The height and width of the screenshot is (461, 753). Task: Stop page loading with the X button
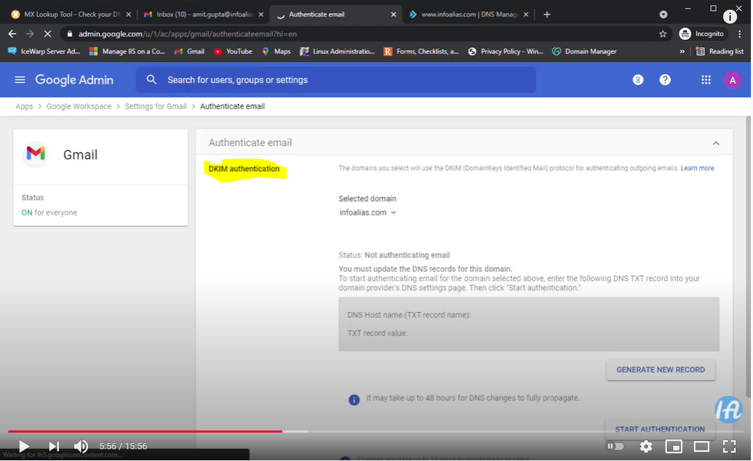click(48, 33)
